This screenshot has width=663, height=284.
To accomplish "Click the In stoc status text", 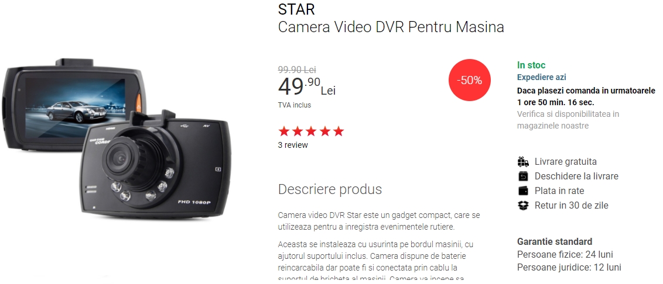I will pyautogui.click(x=531, y=65).
